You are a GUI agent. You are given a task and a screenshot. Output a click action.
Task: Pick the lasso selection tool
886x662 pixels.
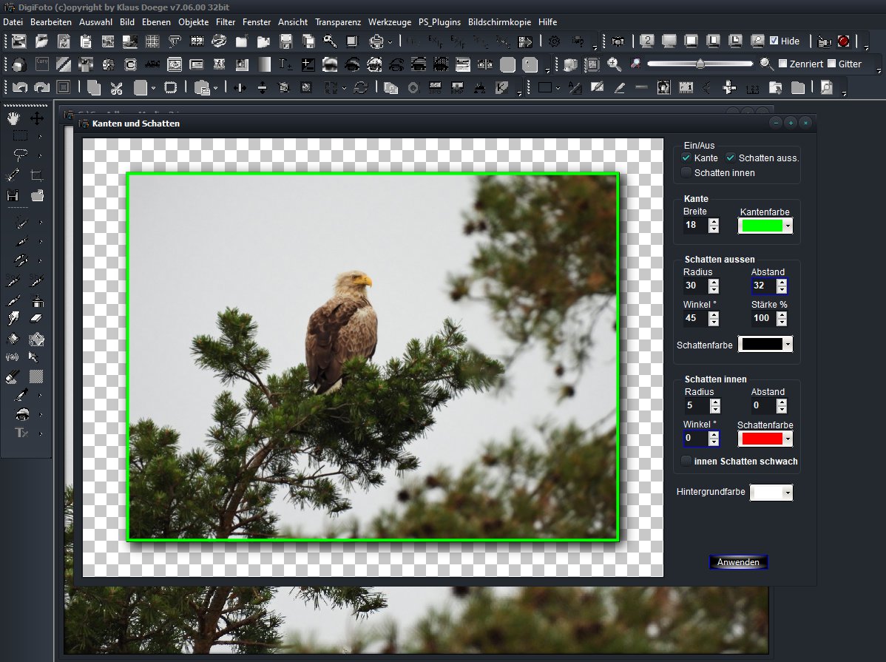point(20,155)
